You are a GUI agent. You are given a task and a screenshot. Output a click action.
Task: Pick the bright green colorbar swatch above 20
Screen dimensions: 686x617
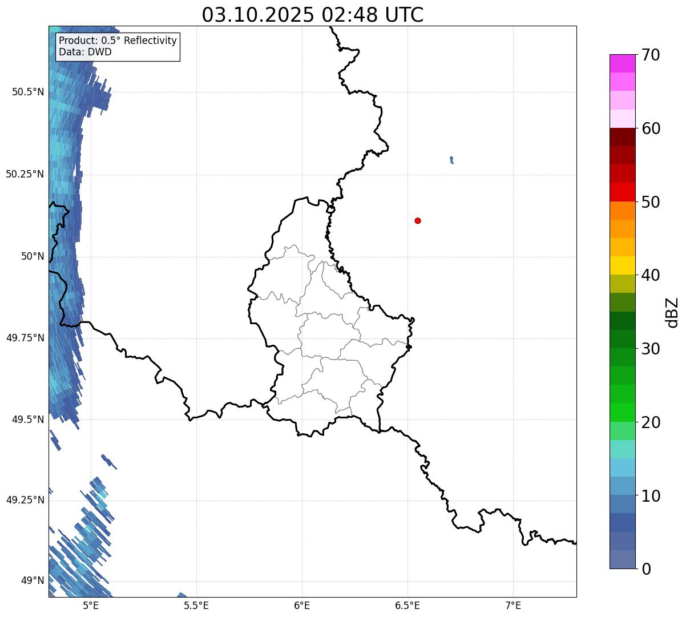[x=622, y=413]
